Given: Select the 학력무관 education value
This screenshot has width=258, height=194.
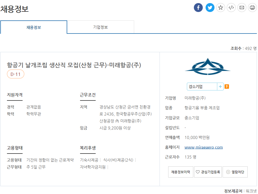Looking at the screenshot, I should click(x=33, y=114).
